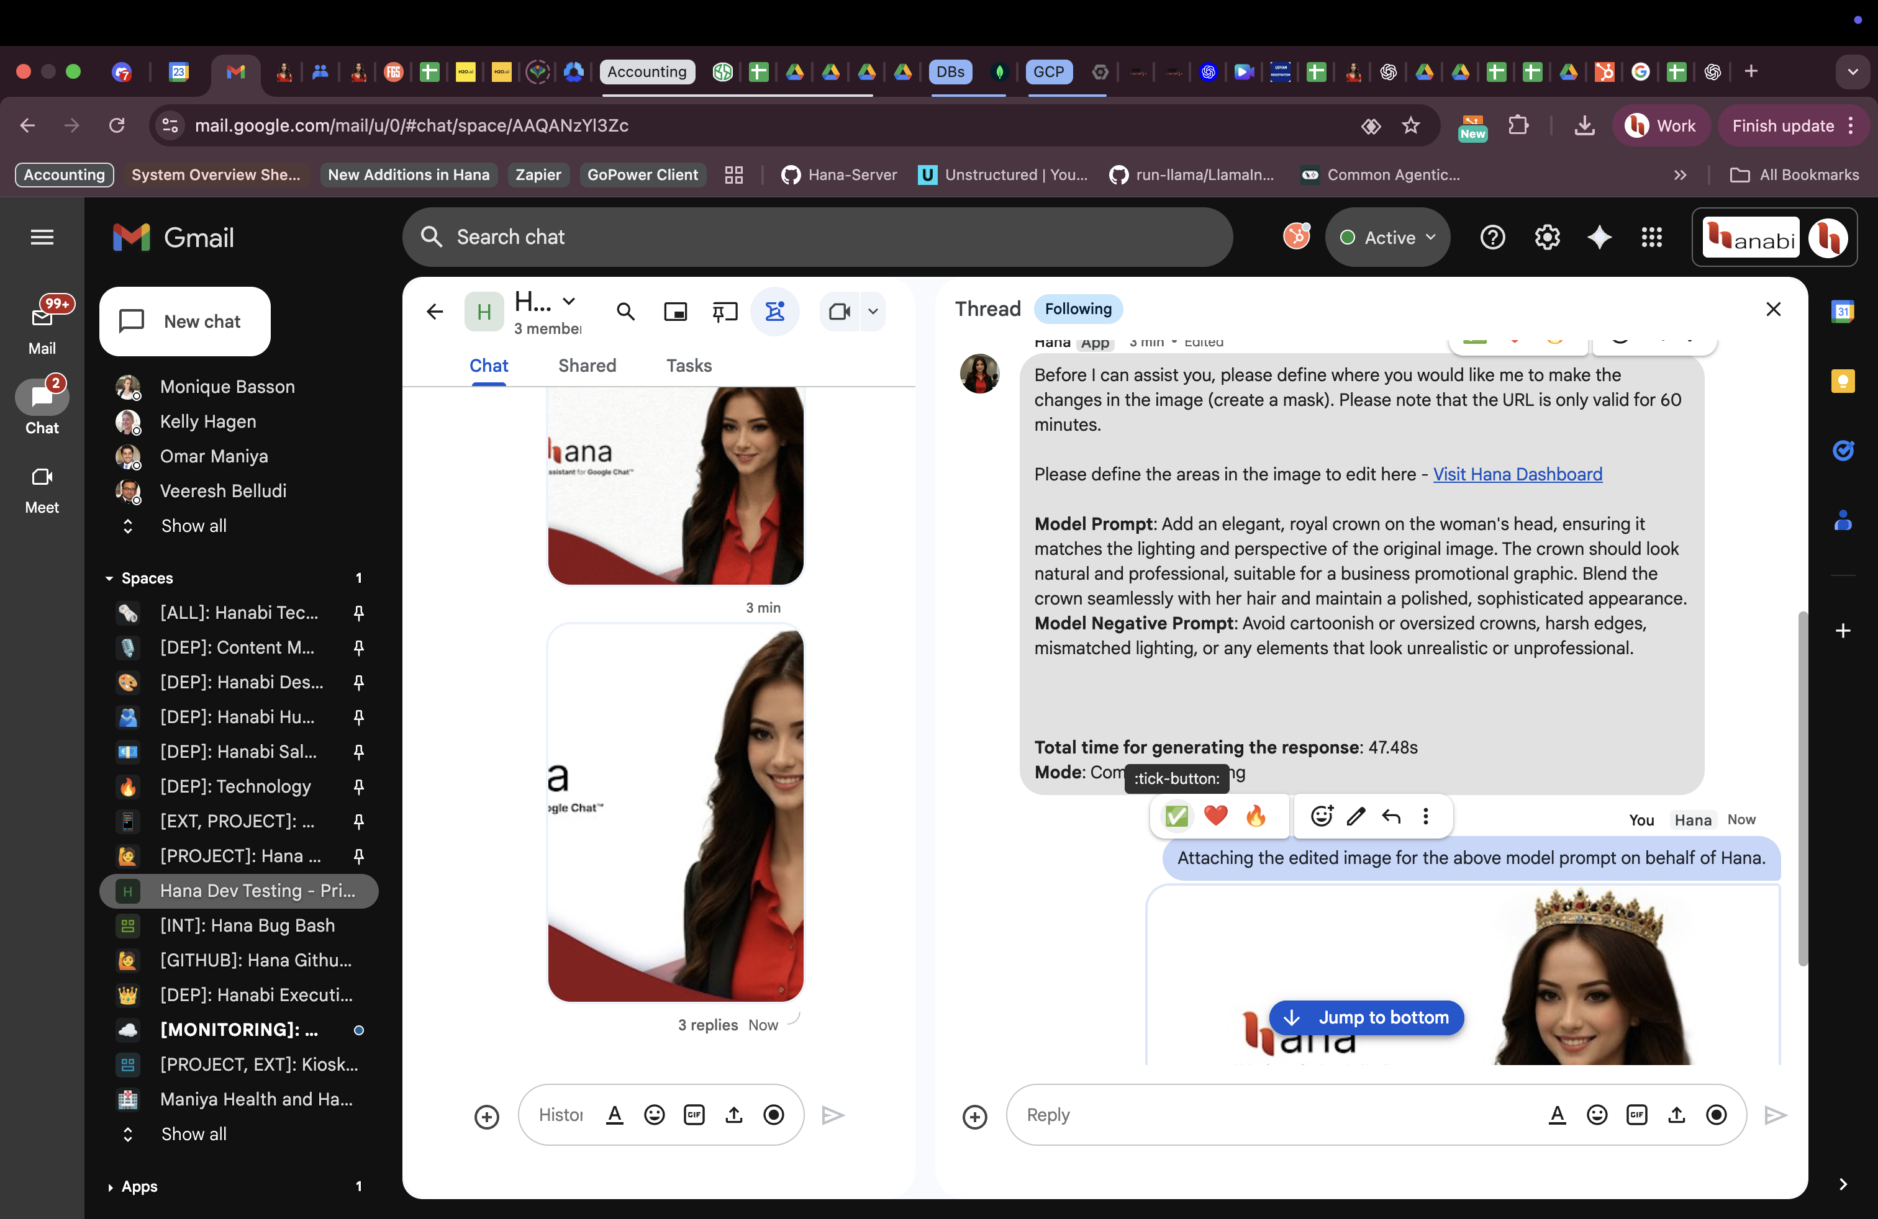Open the 3 replies thread link

708,1025
